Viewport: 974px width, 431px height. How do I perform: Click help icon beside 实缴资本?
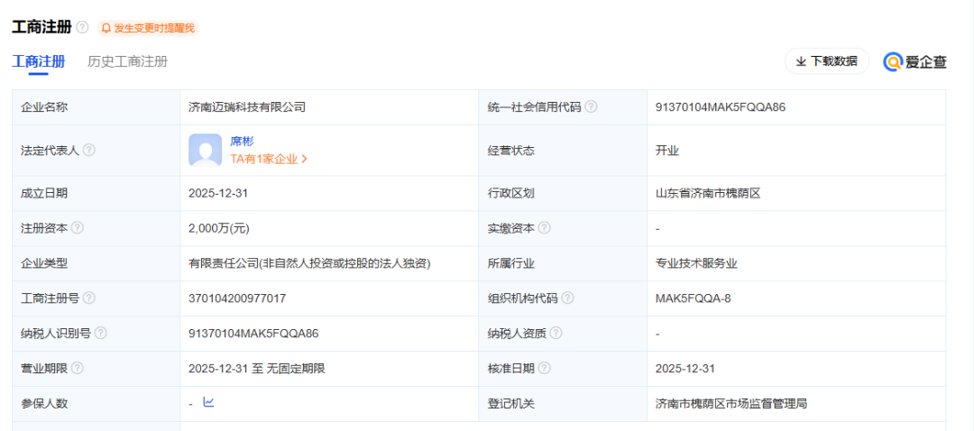(x=544, y=228)
